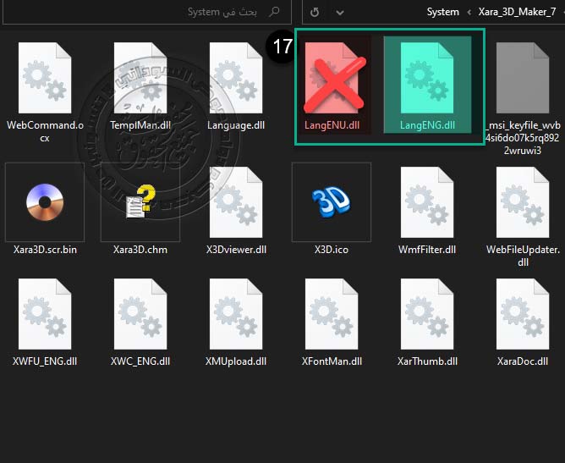
Task: Select the _msi_keyfile gray file
Action: pyautogui.click(x=523, y=79)
